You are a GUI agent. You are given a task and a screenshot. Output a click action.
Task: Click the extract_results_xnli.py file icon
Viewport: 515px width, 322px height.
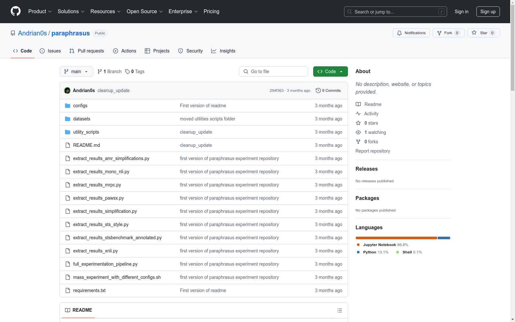(x=68, y=251)
